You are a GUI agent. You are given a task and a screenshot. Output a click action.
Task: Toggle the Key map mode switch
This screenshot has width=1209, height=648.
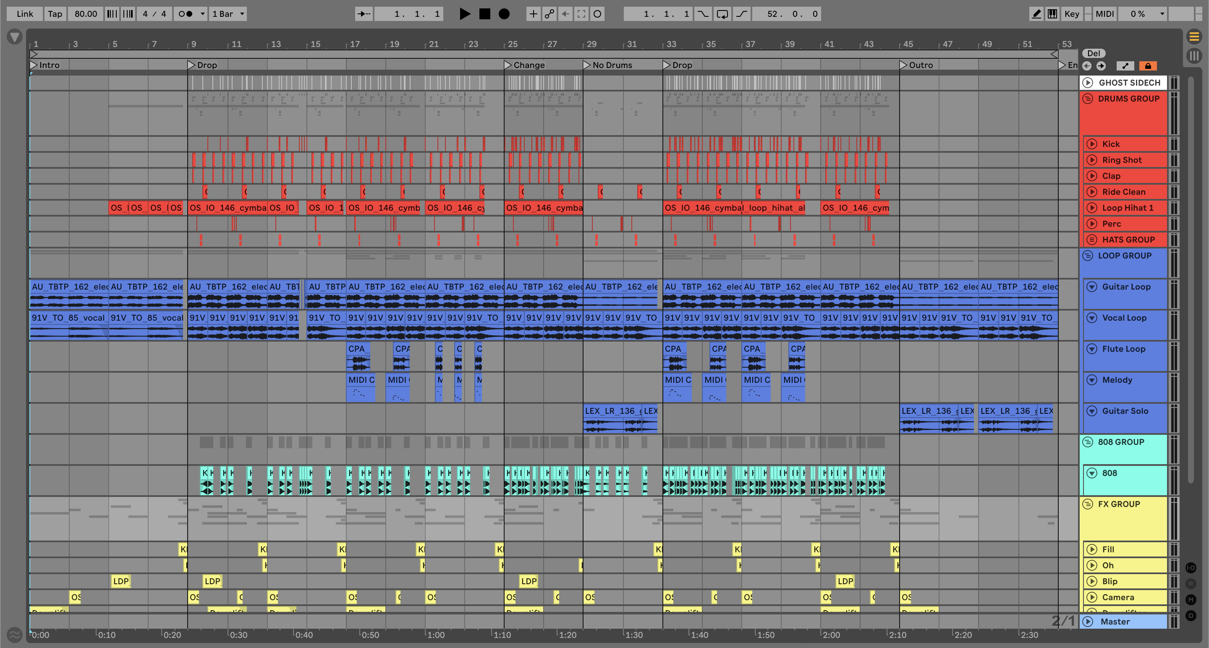tap(1071, 14)
